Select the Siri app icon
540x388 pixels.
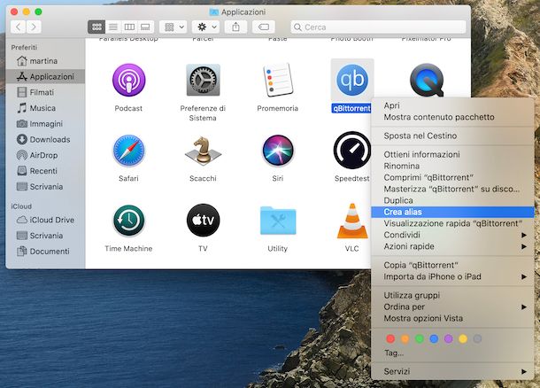tap(278, 151)
